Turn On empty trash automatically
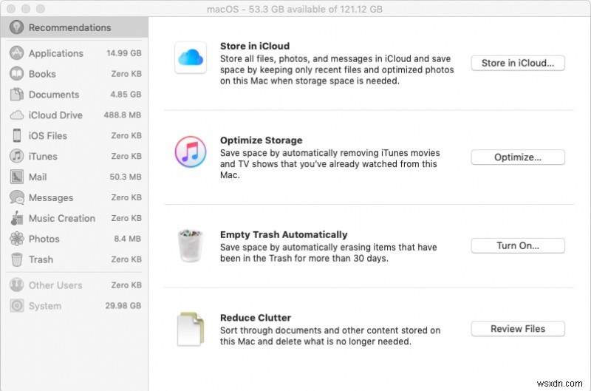The image size is (591, 391). coord(518,246)
